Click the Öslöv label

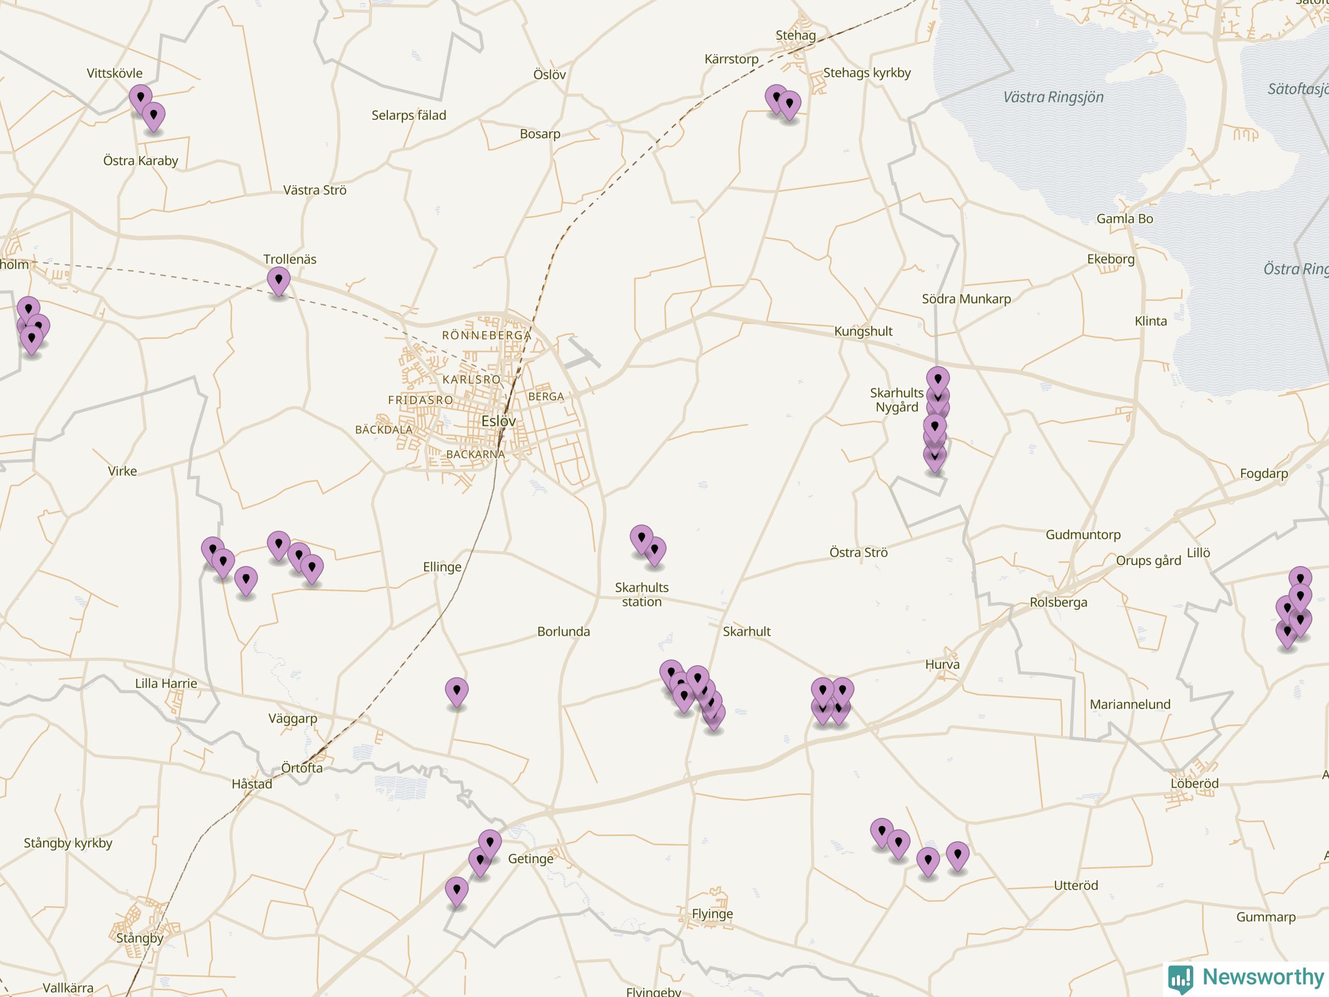pyautogui.click(x=550, y=75)
